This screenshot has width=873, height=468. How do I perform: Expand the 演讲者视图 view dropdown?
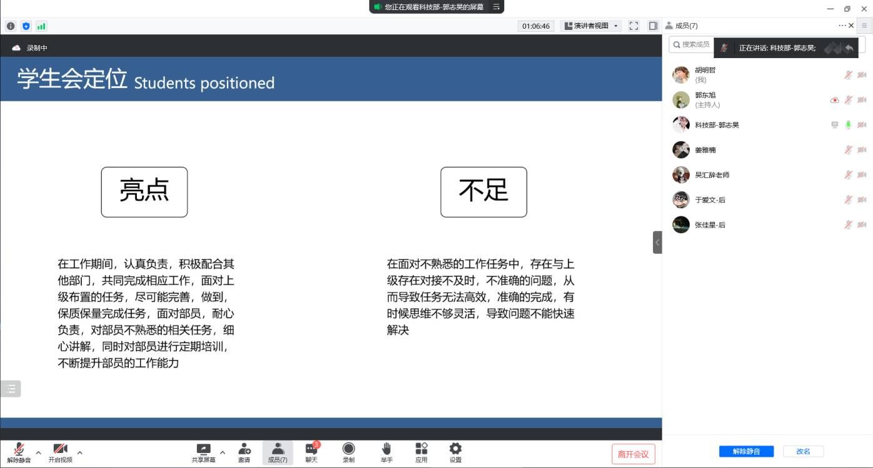tap(591, 26)
